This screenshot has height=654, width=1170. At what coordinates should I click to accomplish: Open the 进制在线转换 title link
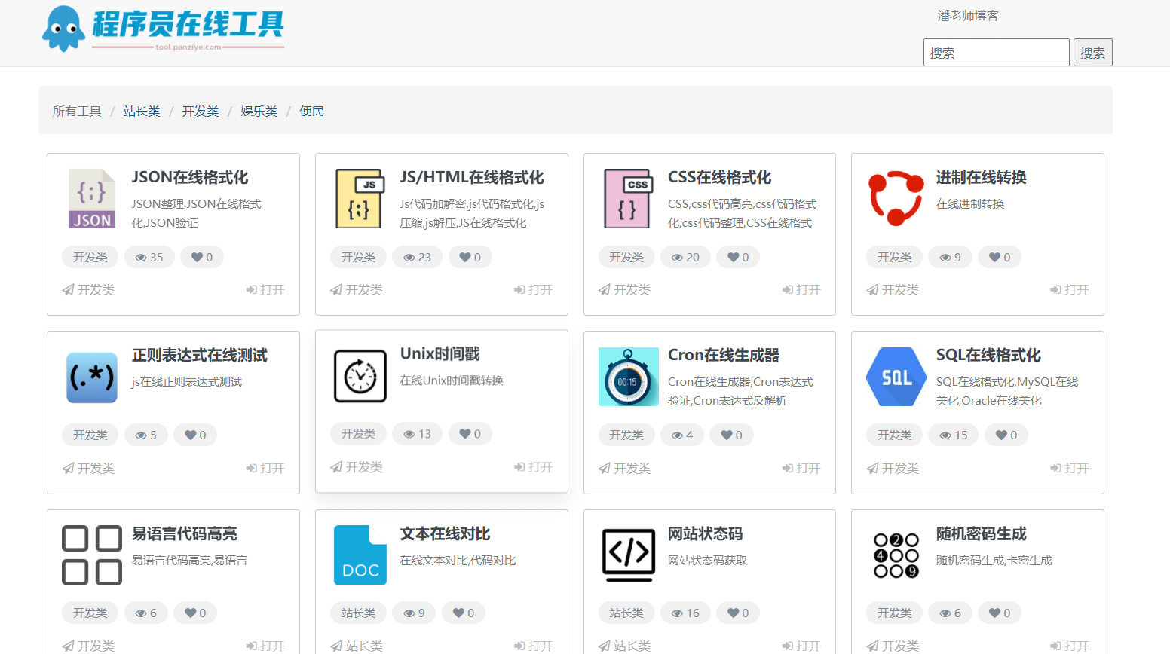[982, 177]
